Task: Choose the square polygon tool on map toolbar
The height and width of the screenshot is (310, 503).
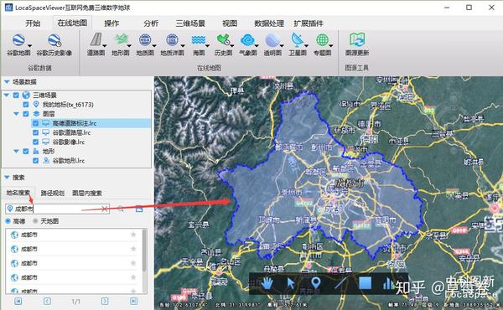Action: click(365, 283)
